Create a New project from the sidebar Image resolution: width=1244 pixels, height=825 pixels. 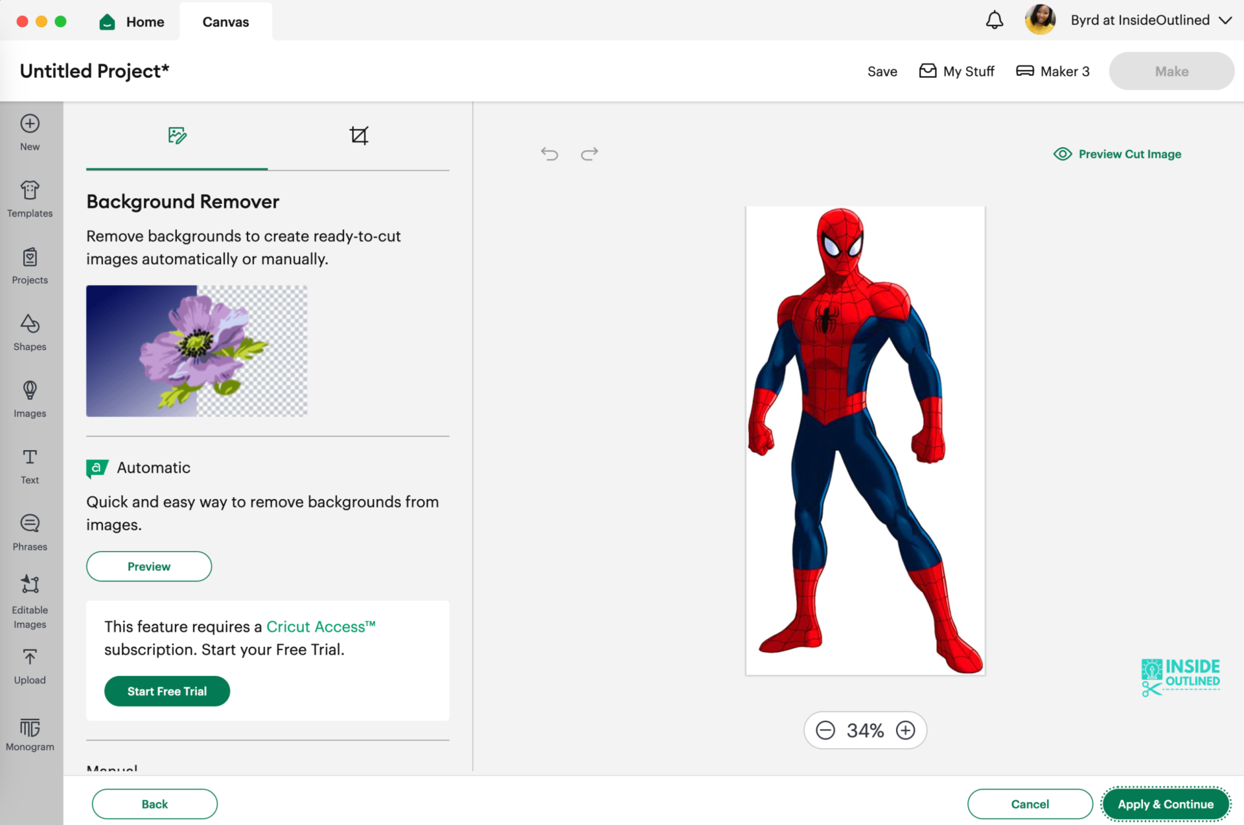coord(29,131)
